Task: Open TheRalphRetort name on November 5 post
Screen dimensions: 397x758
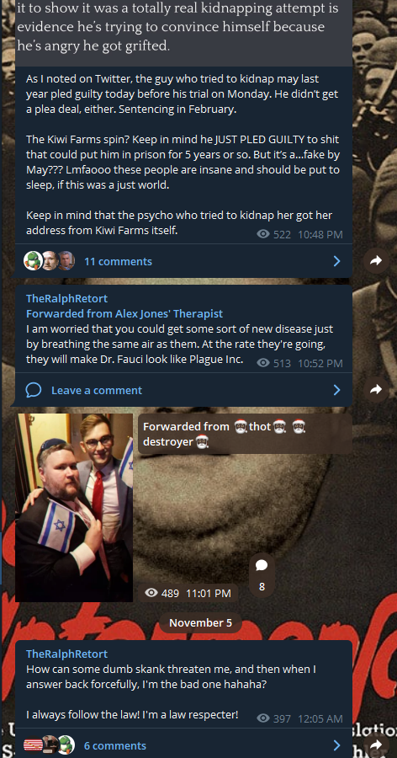Action: [66, 654]
